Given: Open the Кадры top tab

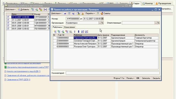Looking at the screenshot, I should coord(135,4).
